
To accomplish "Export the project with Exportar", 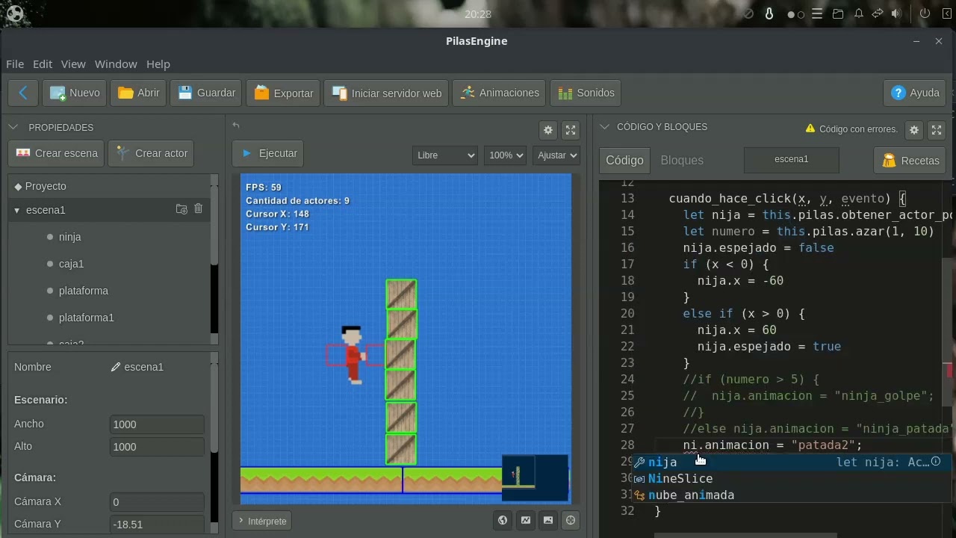I will click(283, 93).
